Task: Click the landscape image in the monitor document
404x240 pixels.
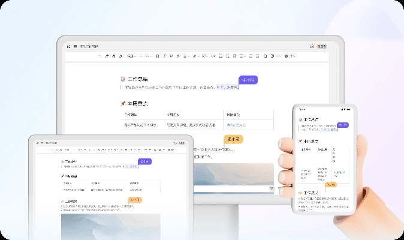Action: [233, 174]
